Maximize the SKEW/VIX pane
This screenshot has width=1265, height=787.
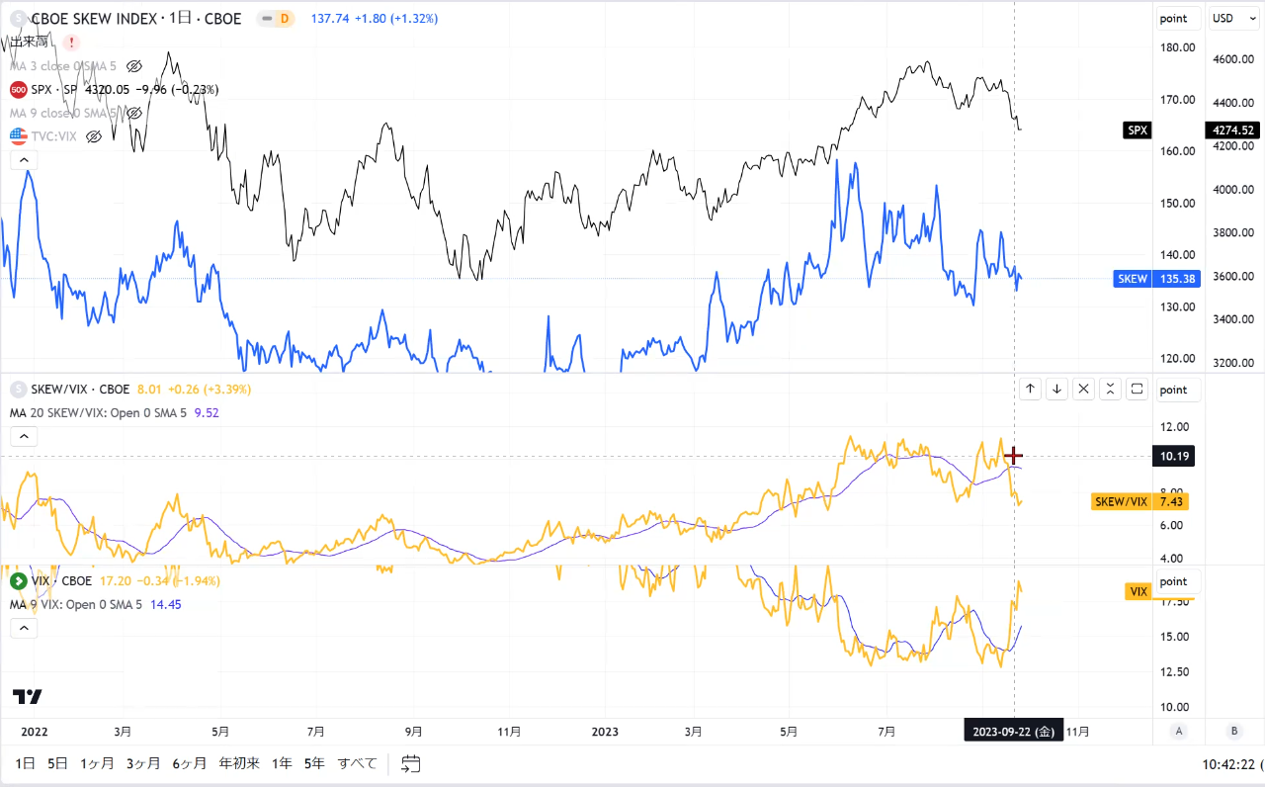coord(1138,390)
